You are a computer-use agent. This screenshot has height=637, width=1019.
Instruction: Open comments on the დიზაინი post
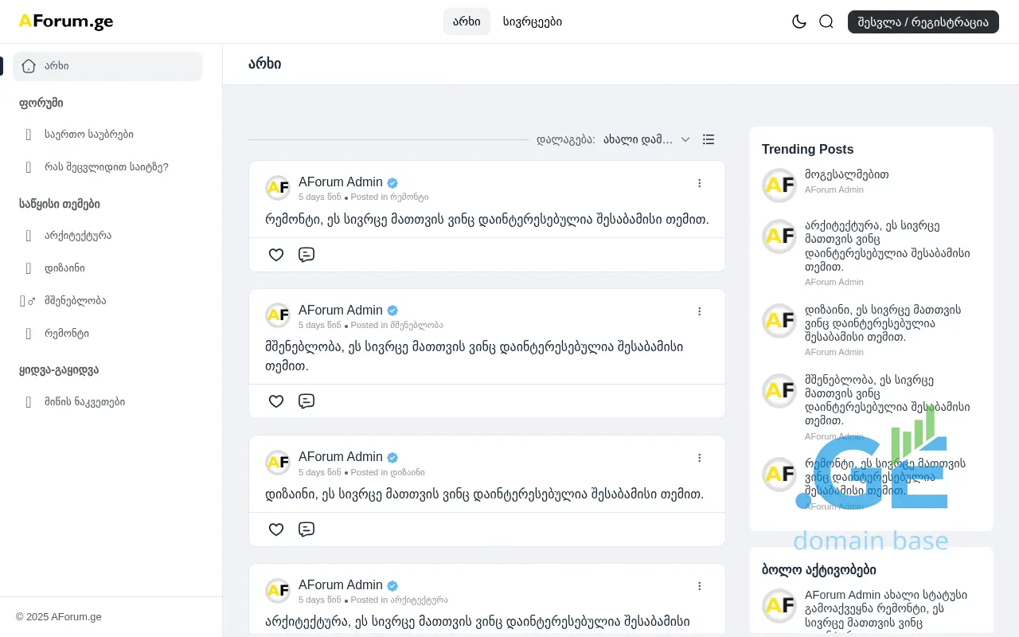pos(306,530)
